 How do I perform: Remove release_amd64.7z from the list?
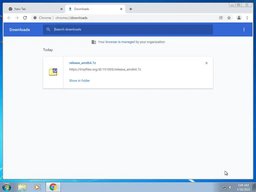[x=206, y=63]
